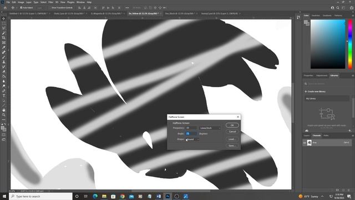Select the Brush tool

coord(4,57)
